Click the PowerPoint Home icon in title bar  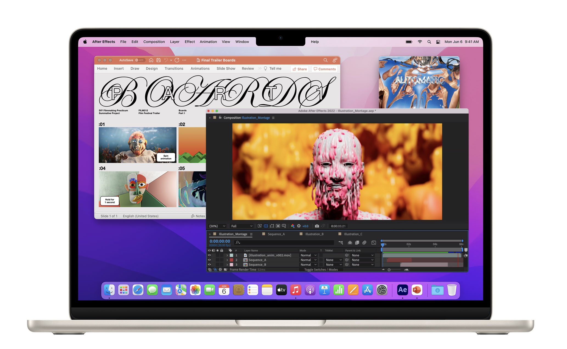pyautogui.click(x=151, y=60)
